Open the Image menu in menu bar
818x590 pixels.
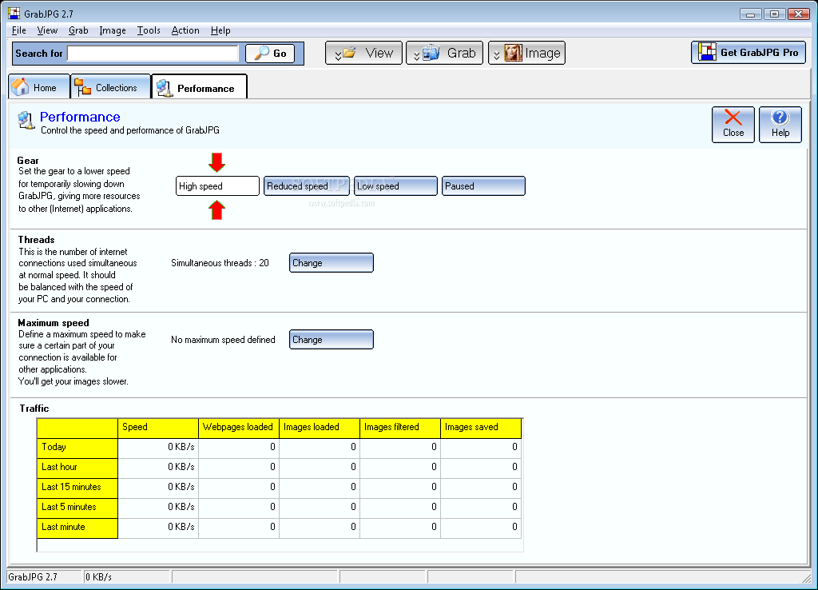tap(113, 30)
